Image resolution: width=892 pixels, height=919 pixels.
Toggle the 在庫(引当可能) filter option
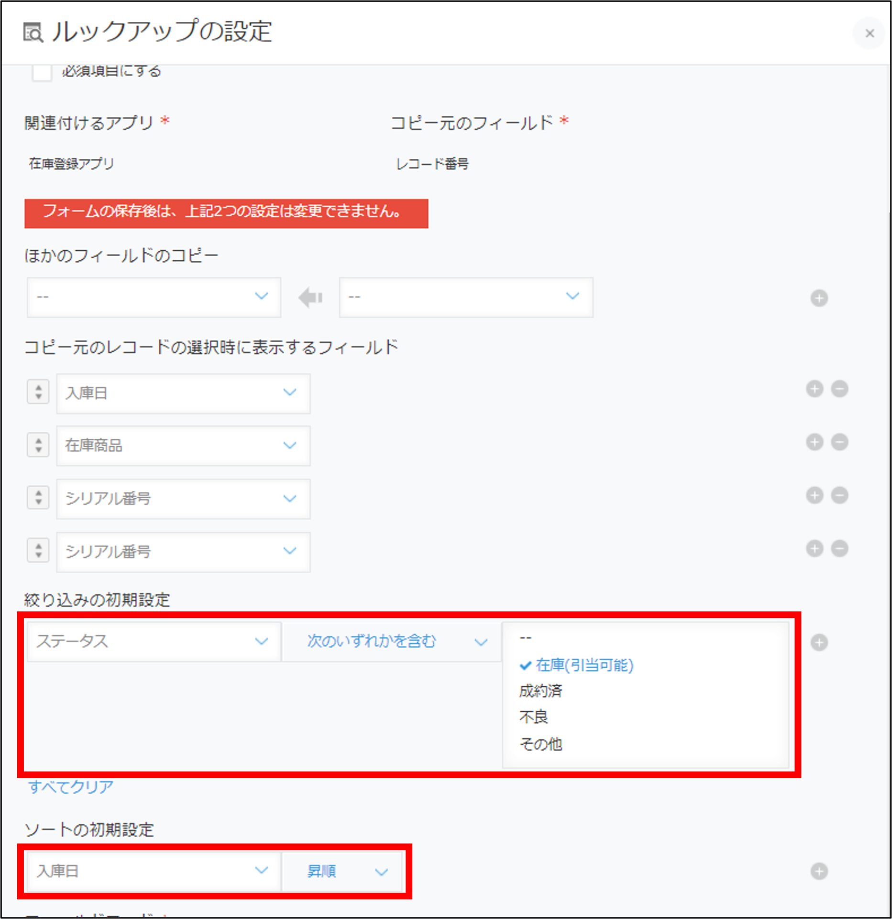[x=576, y=665]
